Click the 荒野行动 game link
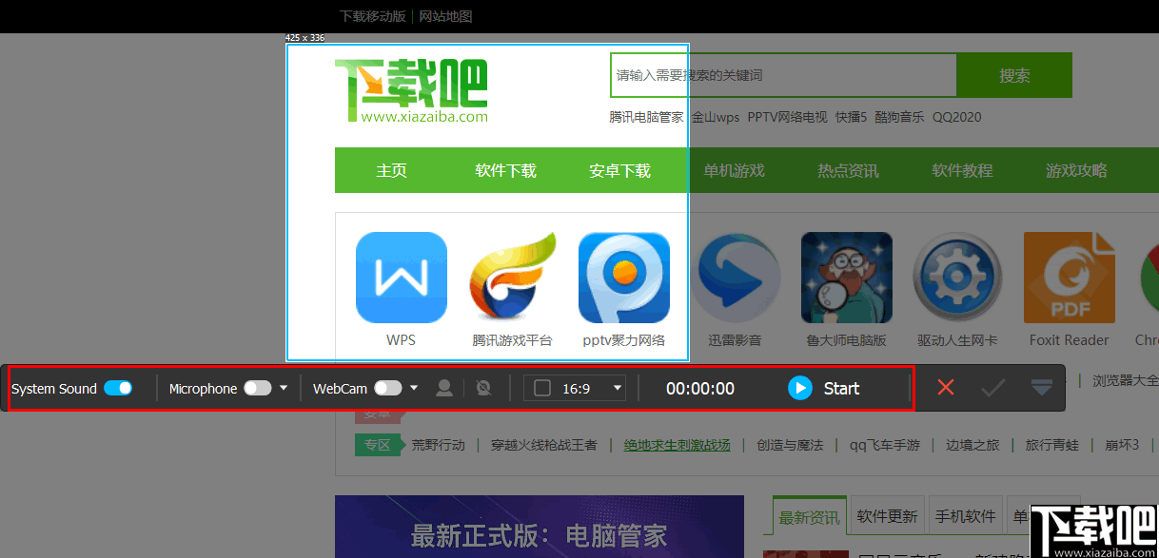 pyautogui.click(x=439, y=444)
